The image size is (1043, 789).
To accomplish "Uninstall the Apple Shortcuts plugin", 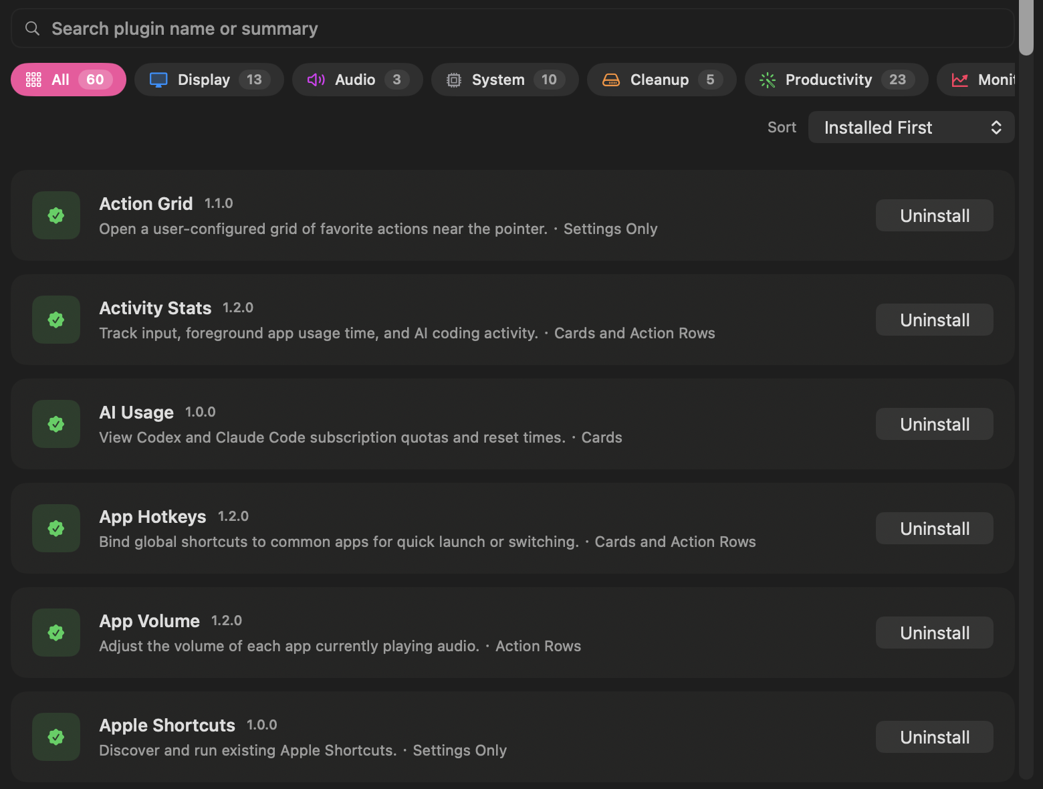I will pyautogui.click(x=935, y=737).
